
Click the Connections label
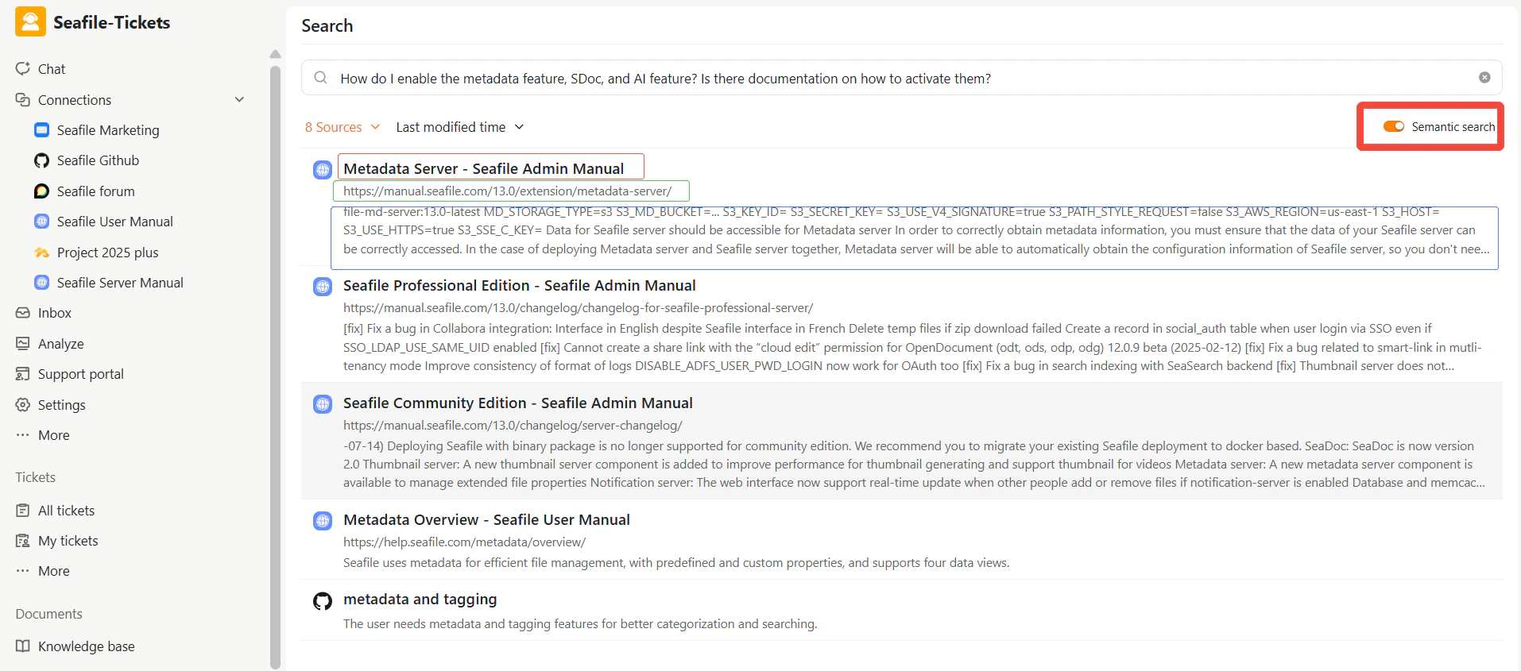(x=75, y=100)
